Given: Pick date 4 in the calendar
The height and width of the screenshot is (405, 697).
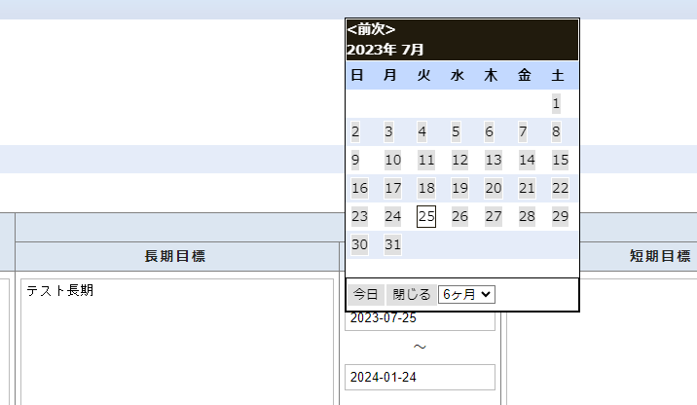Looking at the screenshot, I should [x=422, y=131].
